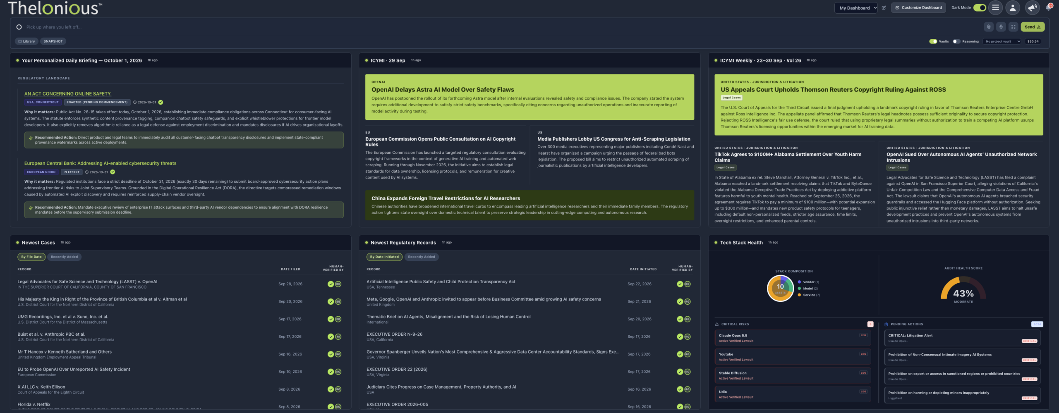Click the edit pencil icon beside My Dashboard
The image size is (1059, 413).
click(884, 8)
